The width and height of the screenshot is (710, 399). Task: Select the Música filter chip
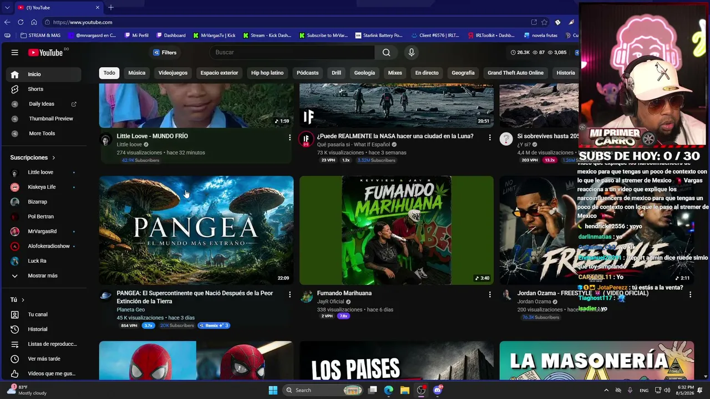(x=136, y=73)
